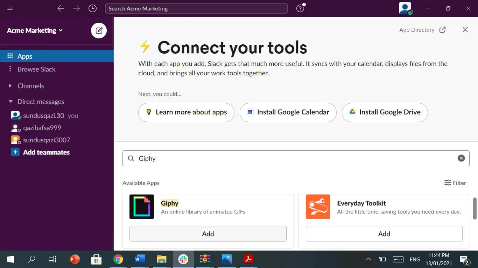The width and height of the screenshot is (478, 268).
Task: Click the Giphy app logo
Action: [142, 207]
